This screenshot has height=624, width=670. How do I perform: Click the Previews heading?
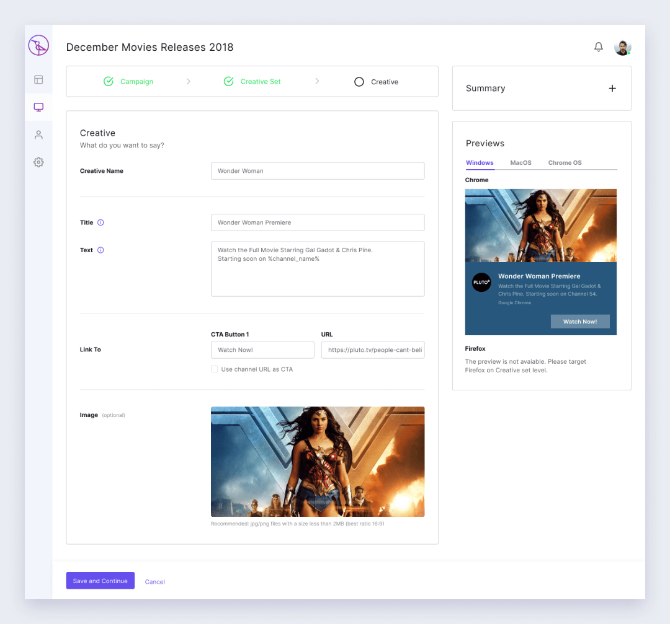(485, 143)
